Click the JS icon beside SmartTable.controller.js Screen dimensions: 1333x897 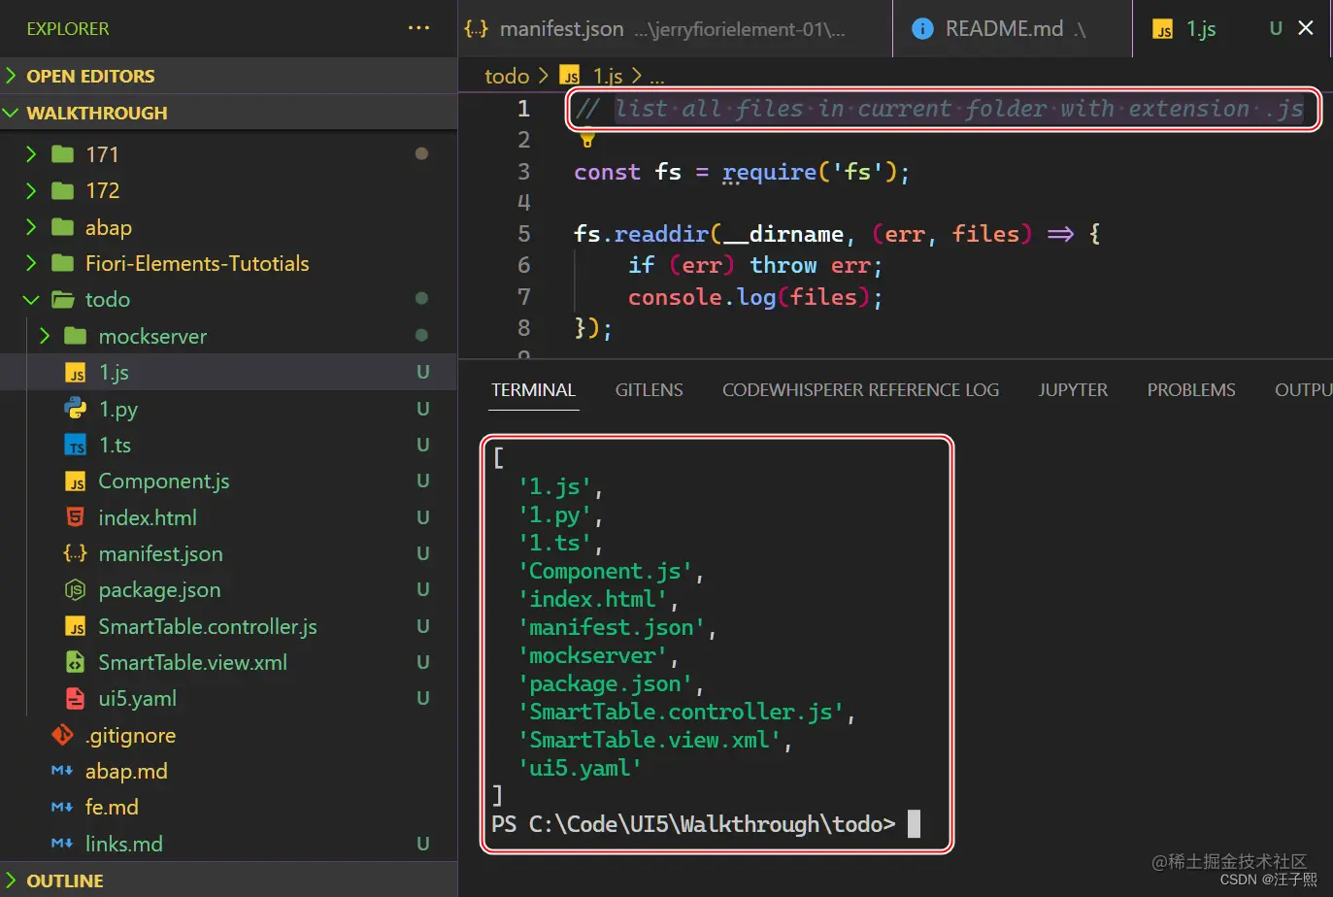point(76,627)
